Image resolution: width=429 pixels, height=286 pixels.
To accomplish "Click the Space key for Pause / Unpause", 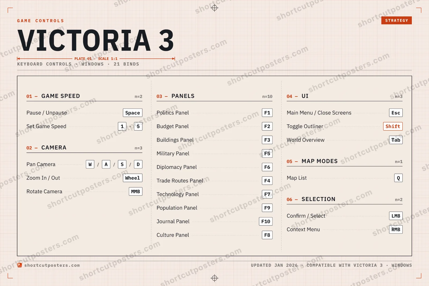I will coord(132,113).
